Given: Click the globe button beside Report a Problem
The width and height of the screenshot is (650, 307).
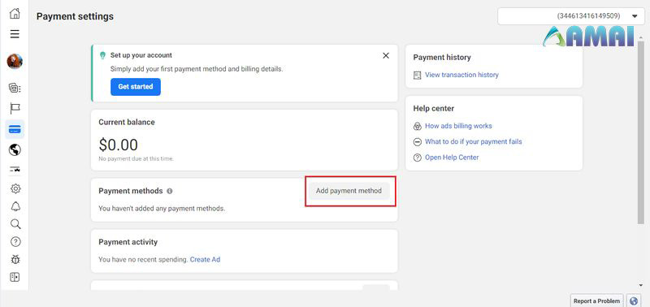Looking at the screenshot, I should click(634, 301).
